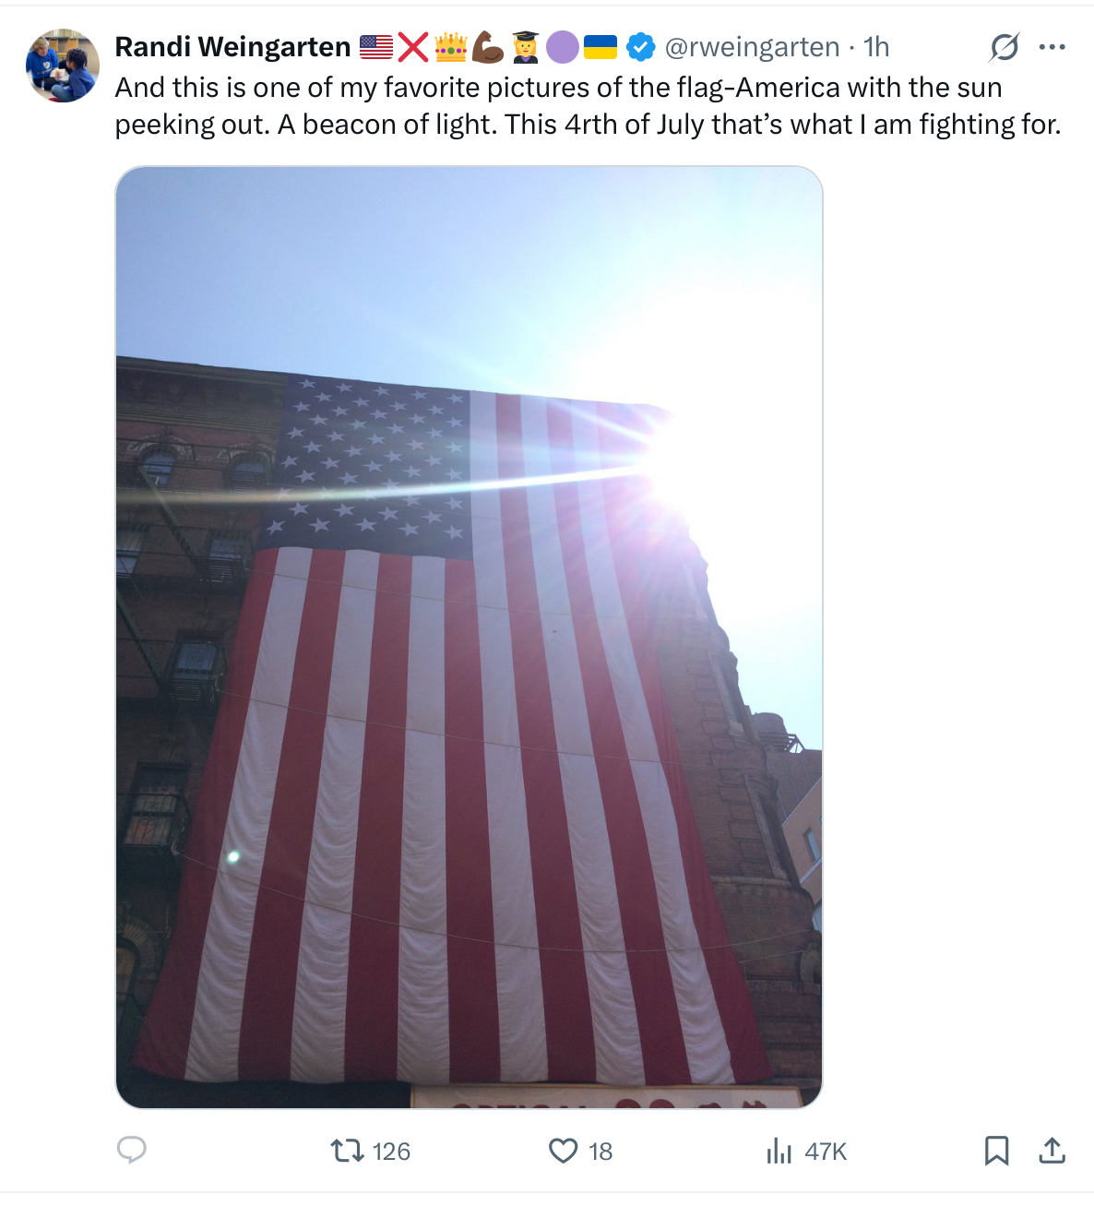Open the three-dot more options menu

(1052, 47)
